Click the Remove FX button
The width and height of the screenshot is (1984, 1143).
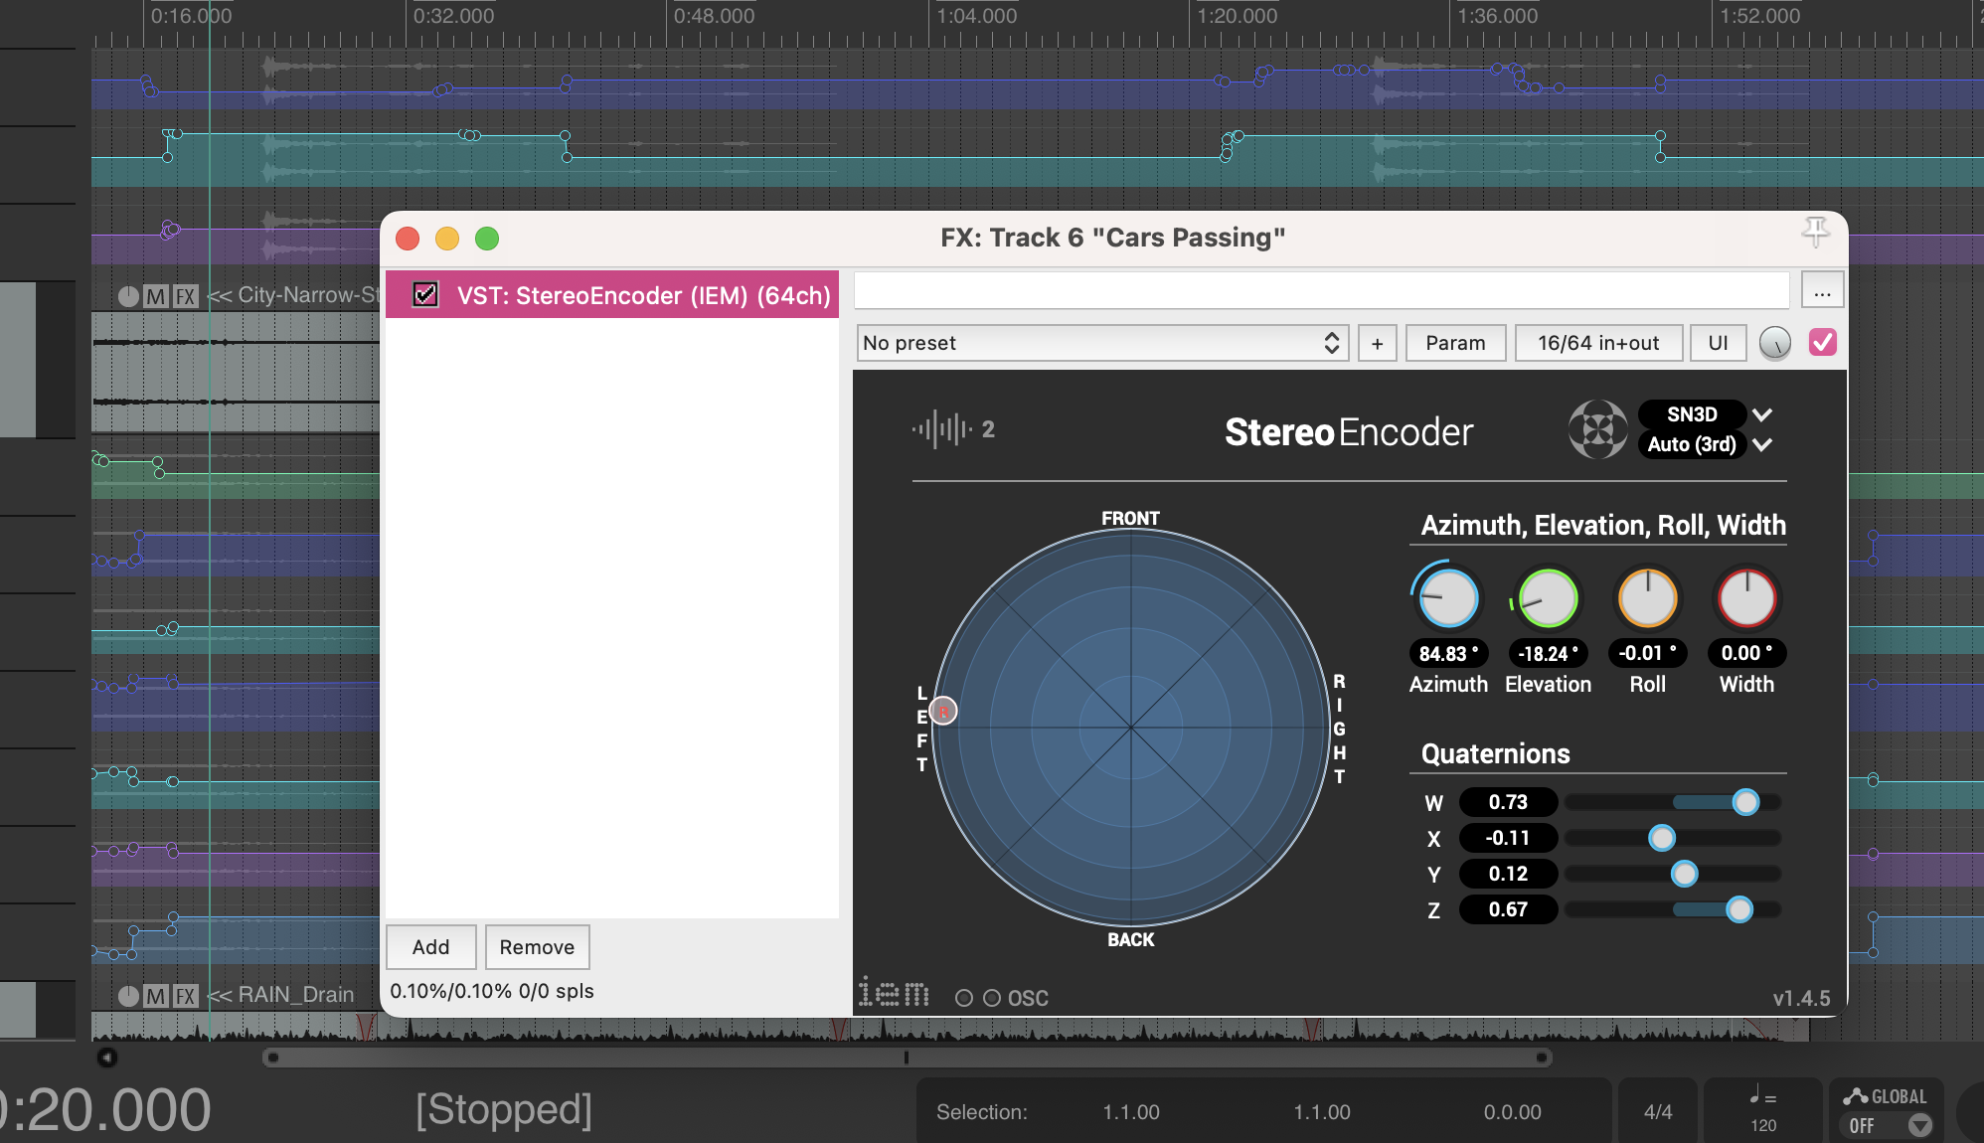coord(537,947)
